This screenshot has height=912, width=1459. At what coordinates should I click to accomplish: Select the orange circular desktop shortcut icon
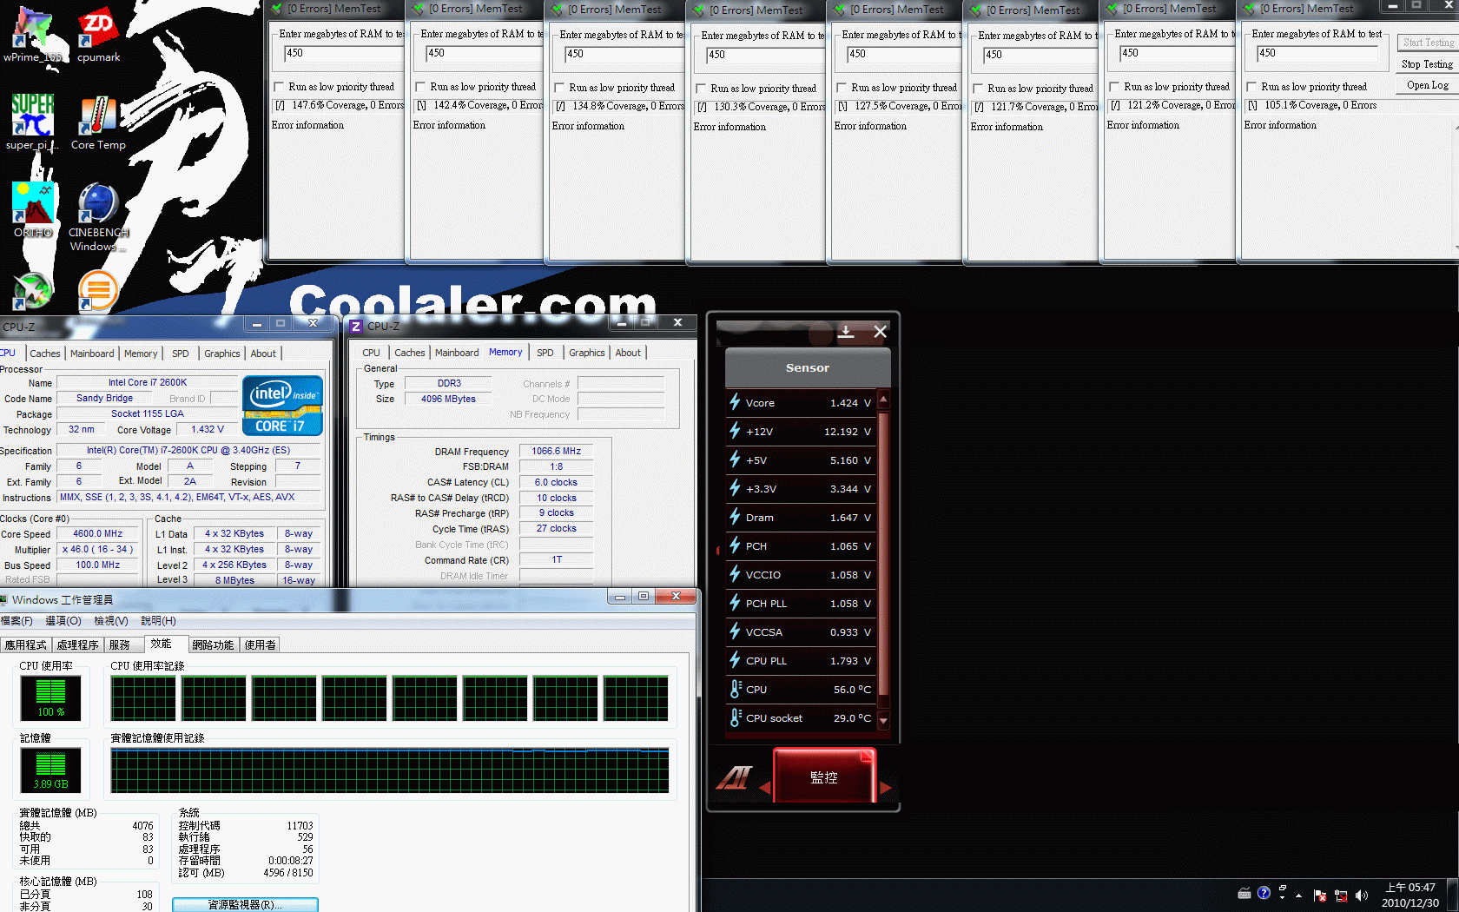(98, 290)
